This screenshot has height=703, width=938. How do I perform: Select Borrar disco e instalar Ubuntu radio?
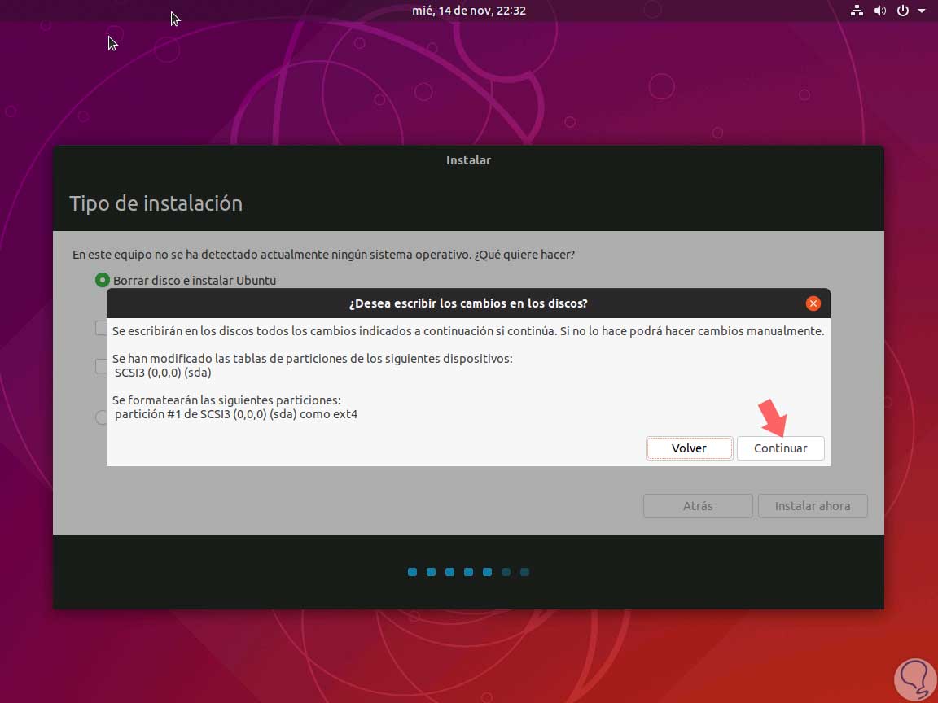[103, 280]
